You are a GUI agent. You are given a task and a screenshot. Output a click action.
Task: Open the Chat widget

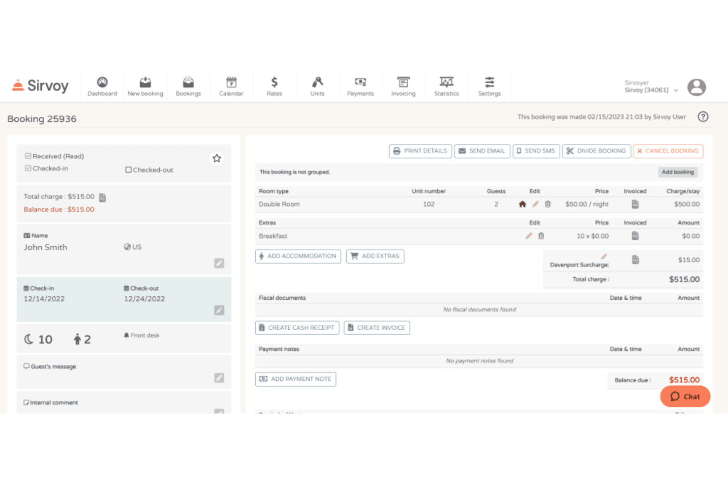click(685, 397)
